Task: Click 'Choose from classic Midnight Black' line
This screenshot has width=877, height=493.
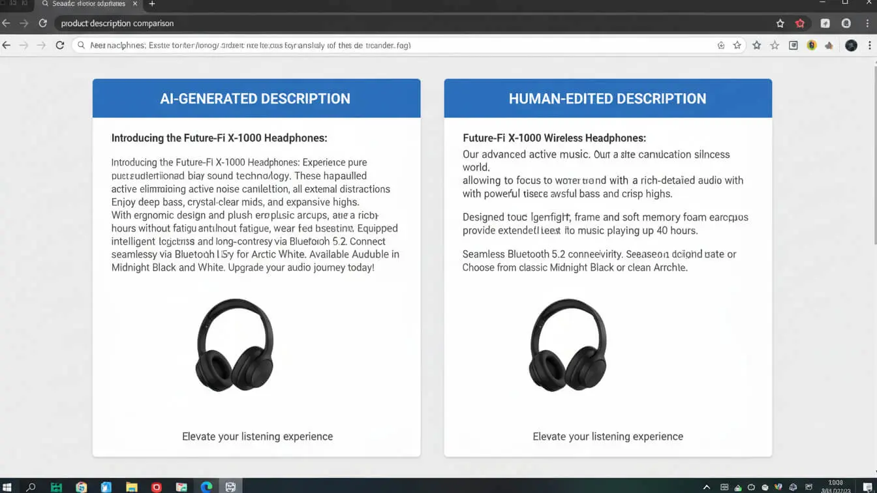Action: click(575, 267)
